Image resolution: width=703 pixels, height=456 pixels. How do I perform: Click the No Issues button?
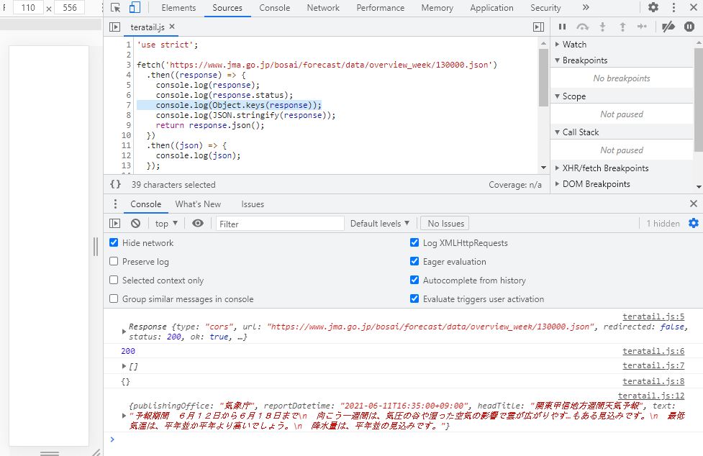coord(444,223)
